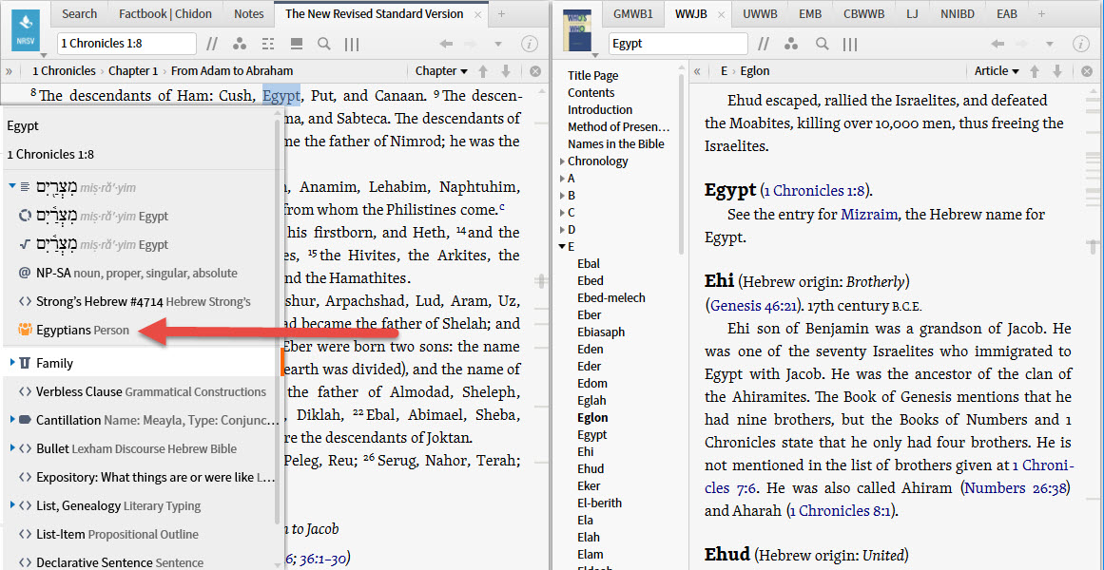Image resolution: width=1104 pixels, height=570 pixels.
Task: Go to previous chapter in NRSV panel
Action: 483,71
